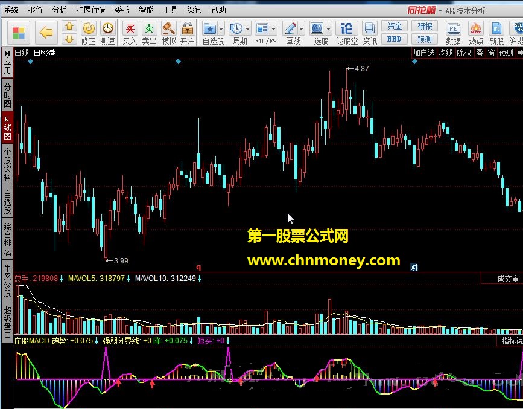Open the 数据 PE data icon
Screen dimensions: 523x409
tap(453, 33)
